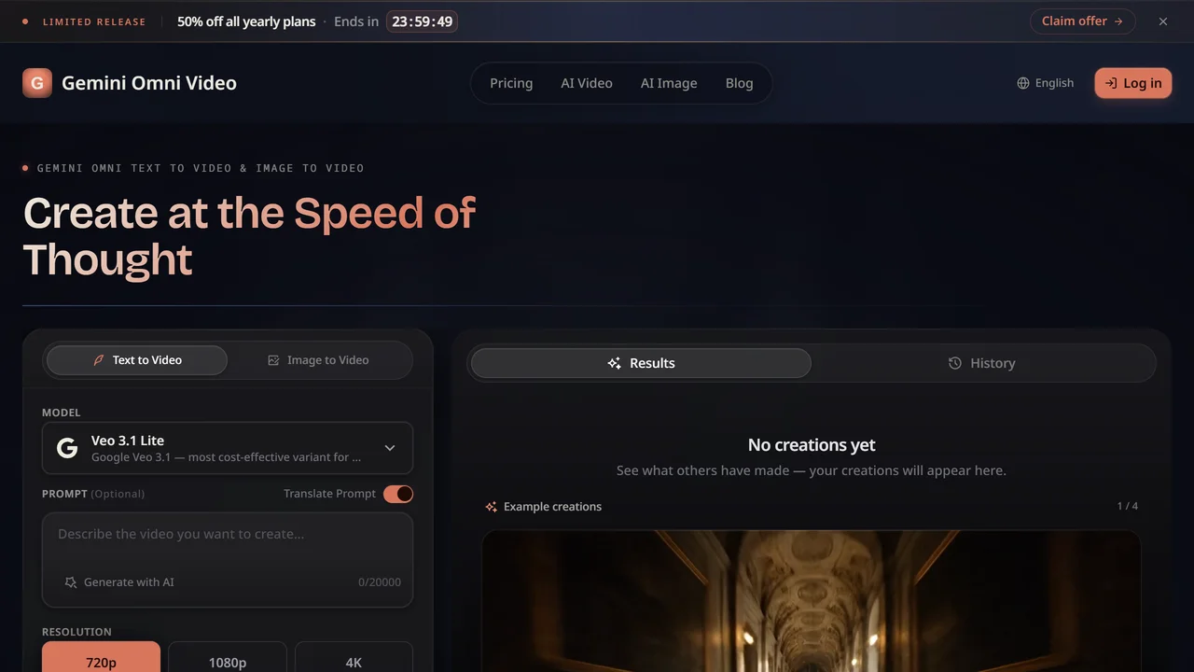Open the example creation video thumbnail
This screenshot has height=672, width=1194.
pos(812,601)
